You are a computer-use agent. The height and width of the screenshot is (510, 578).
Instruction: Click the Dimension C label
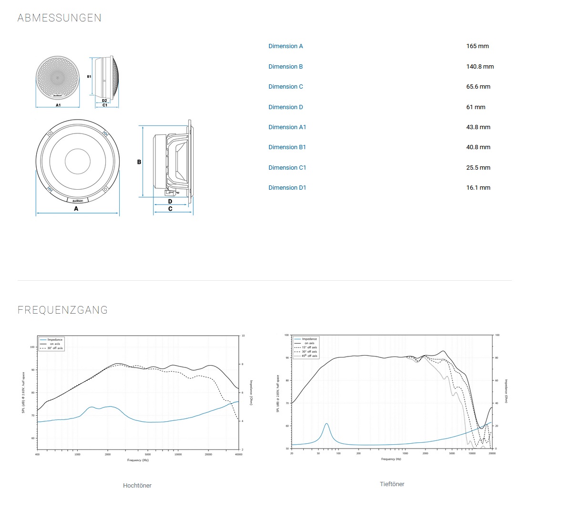[285, 87]
